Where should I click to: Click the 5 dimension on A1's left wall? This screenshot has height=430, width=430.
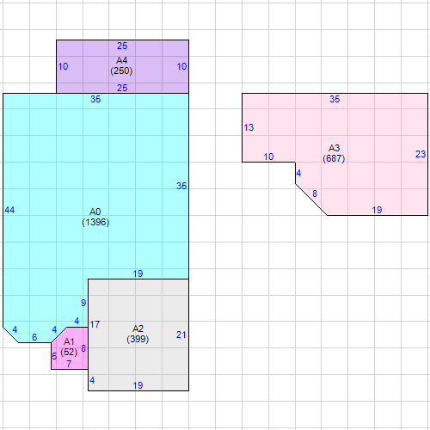tap(54, 356)
